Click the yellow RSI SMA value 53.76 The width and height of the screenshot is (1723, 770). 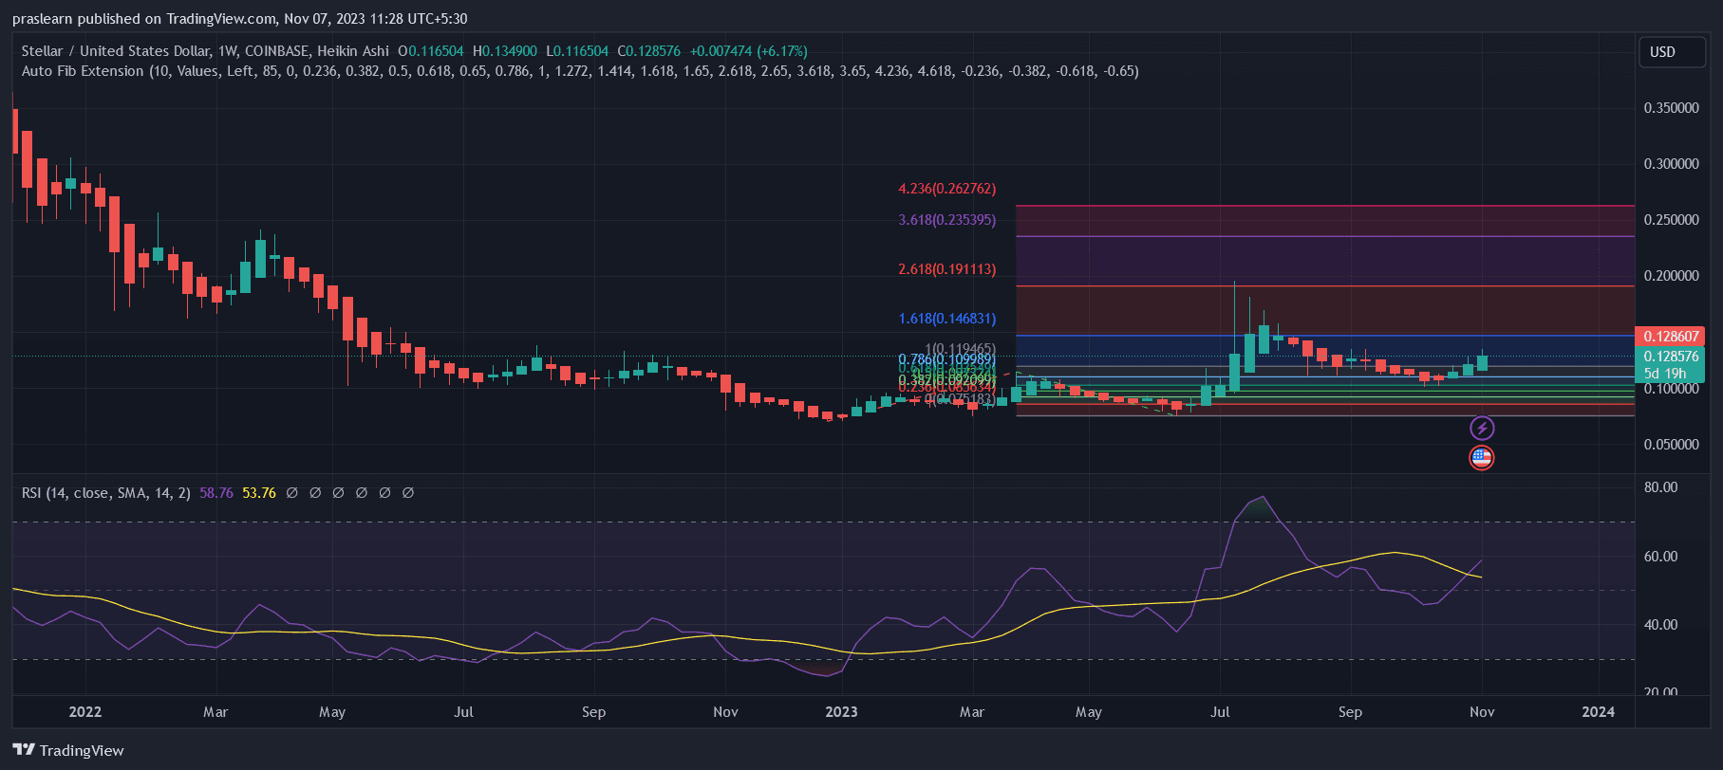259,493
